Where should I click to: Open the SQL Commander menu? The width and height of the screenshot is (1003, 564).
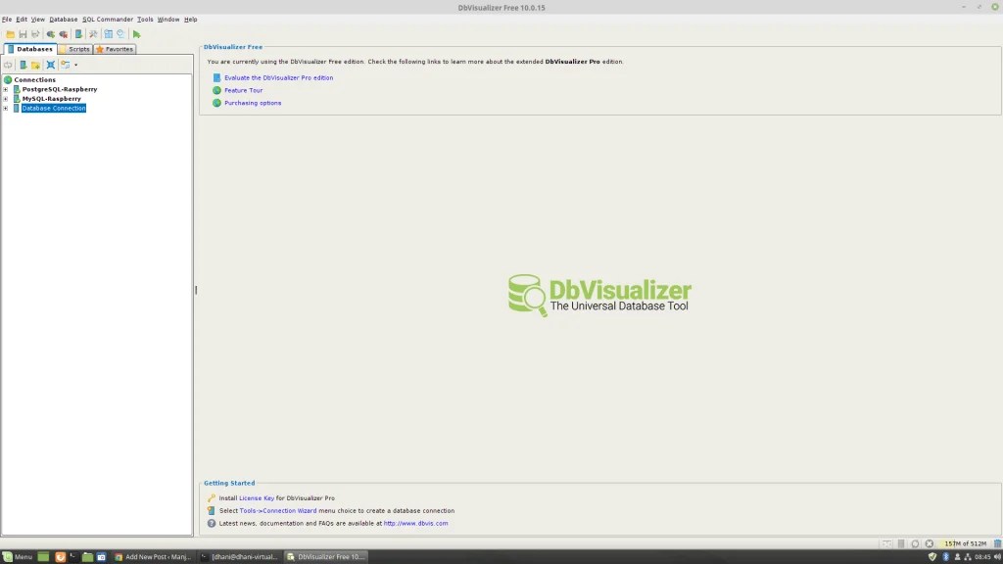tap(108, 20)
